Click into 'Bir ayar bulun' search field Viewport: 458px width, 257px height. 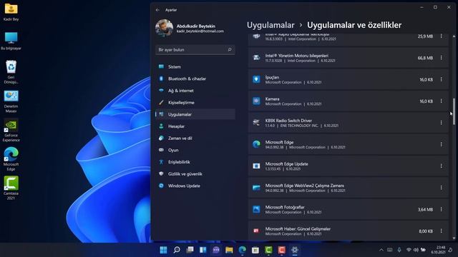pyautogui.click(x=195, y=50)
